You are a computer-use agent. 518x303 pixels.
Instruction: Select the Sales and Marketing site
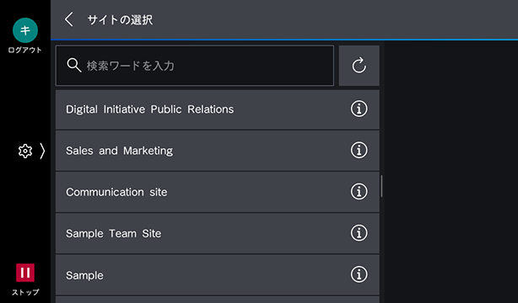point(218,151)
